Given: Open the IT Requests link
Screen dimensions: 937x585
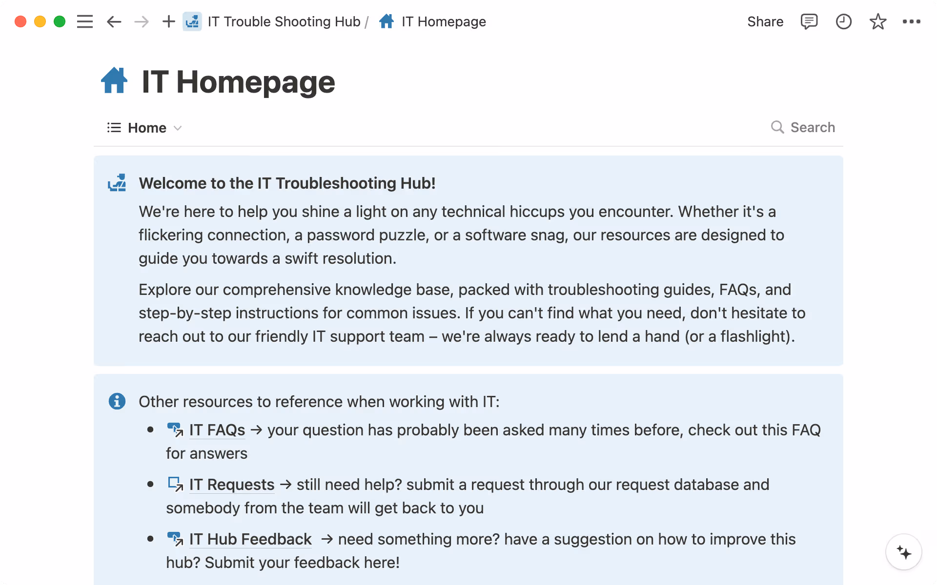Looking at the screenshot, I should click(x=231, y=485).
